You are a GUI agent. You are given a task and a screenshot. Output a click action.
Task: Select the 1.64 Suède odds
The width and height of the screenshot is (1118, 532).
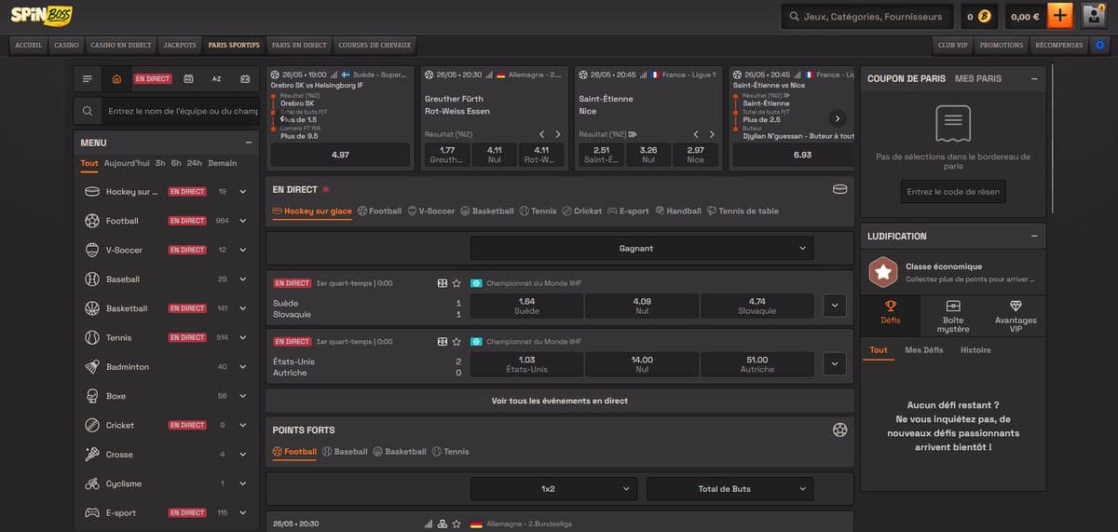526,306
